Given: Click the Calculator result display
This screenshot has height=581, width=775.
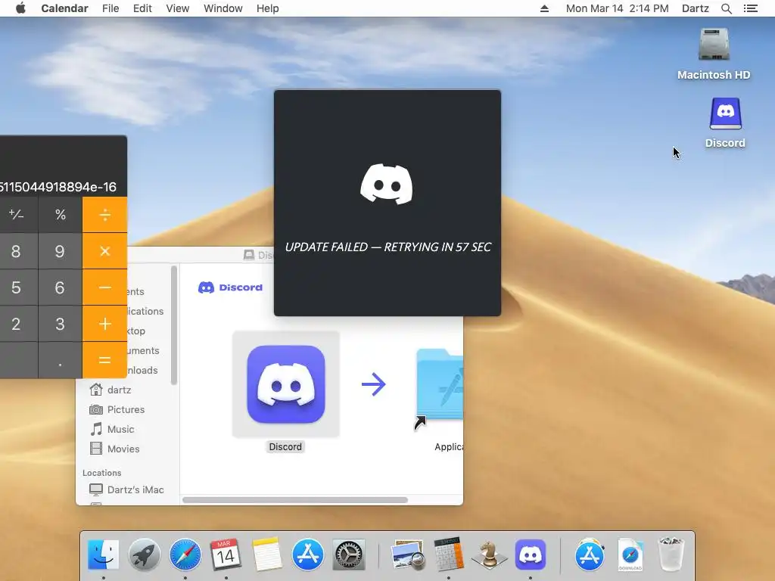Looking at the screenshot, I should pyautogui.click(x=58, y=187).
